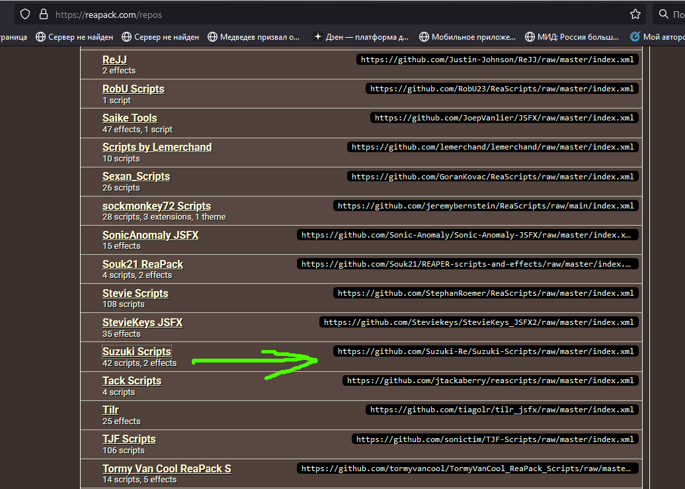Open the Saike Tools repository link
This screenshot has height=489, width=685.
coord(130,118)
